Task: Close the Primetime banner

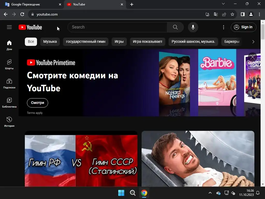Action: click(x=253, y=57)
